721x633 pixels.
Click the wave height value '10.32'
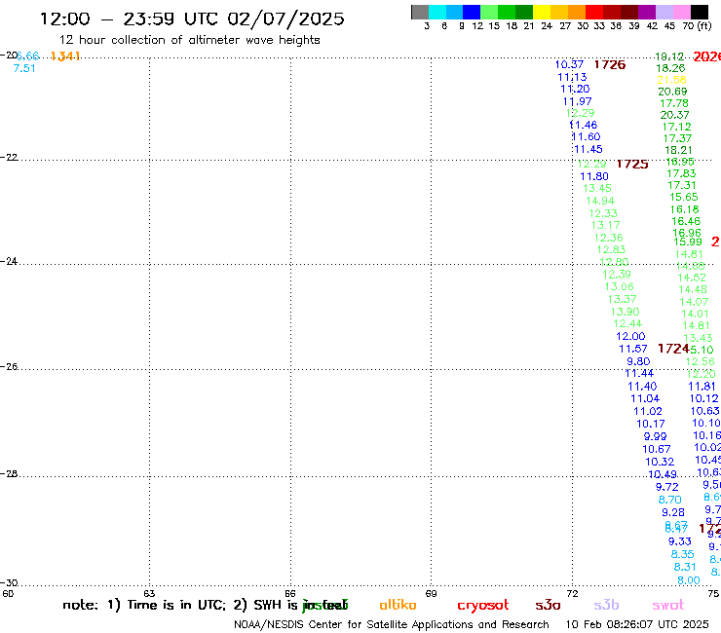click(x=660, y=462)
